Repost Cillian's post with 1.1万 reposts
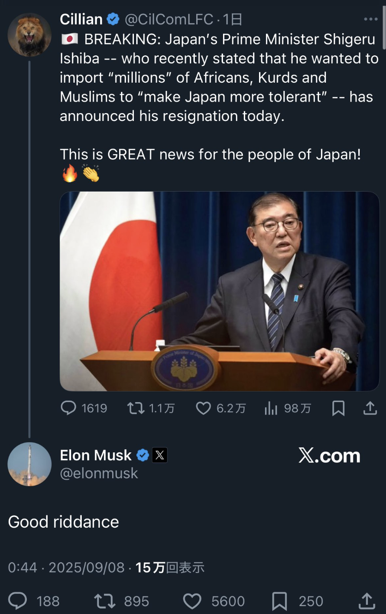 pos(136,408)
